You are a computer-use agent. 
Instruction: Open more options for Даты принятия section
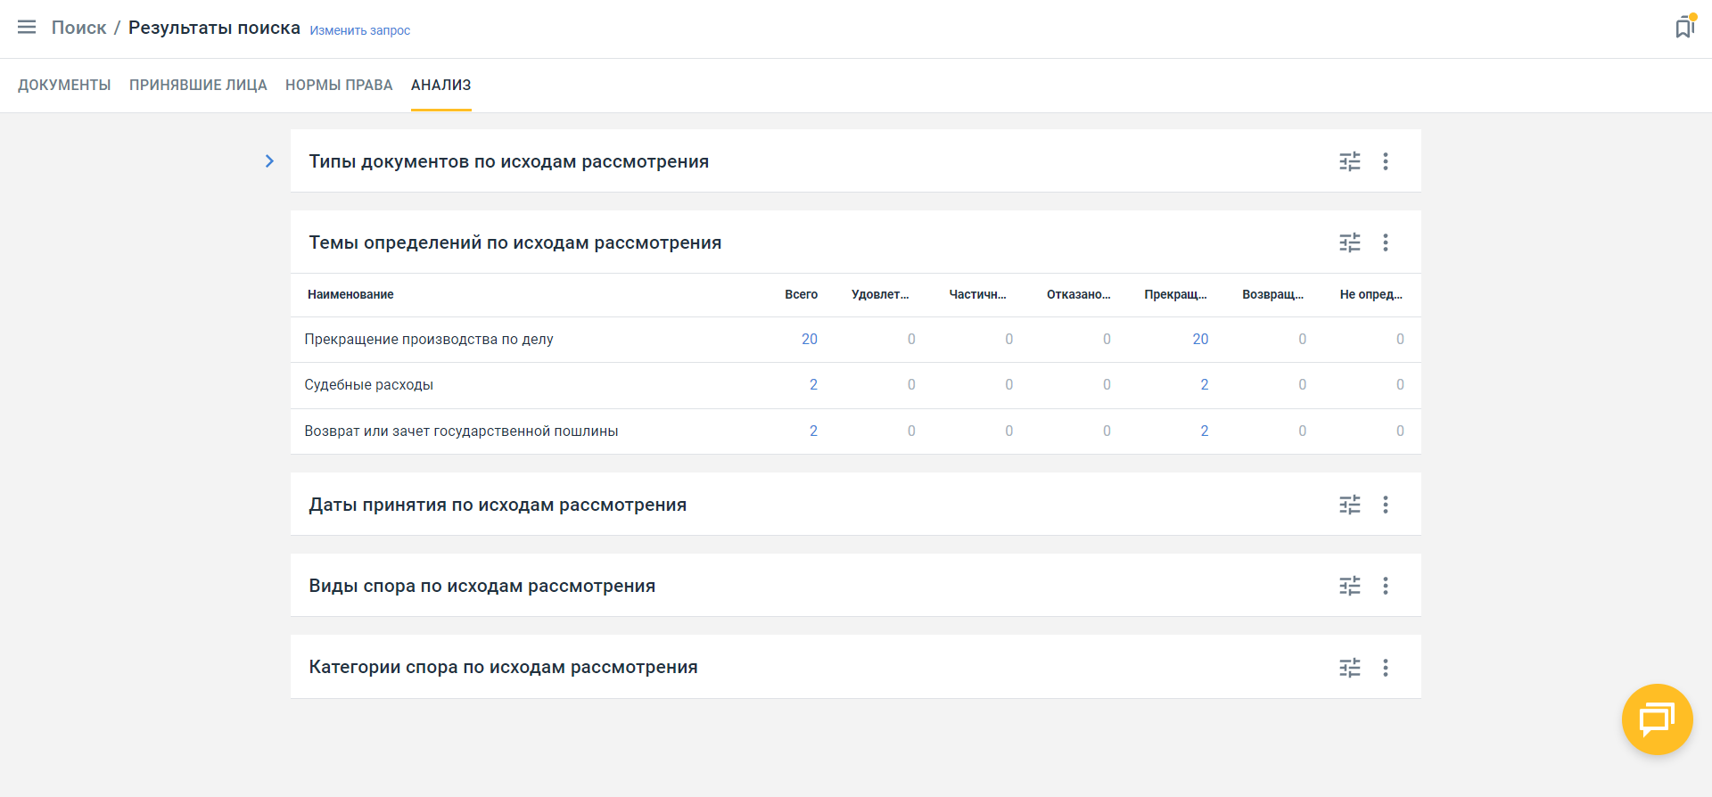pos(1386,505)
